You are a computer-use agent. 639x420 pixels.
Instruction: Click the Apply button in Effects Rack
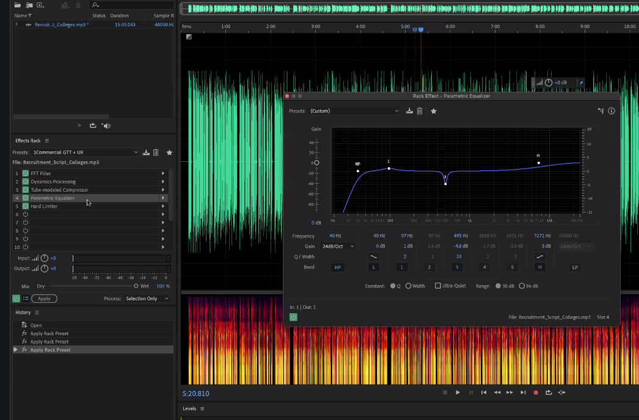pyautogui.click(x=44, y=299)
